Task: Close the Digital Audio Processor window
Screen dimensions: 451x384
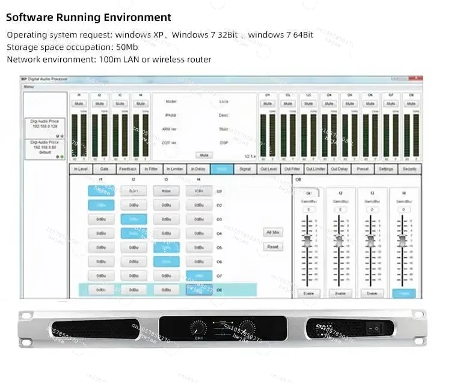Action: tap(416, 79)
